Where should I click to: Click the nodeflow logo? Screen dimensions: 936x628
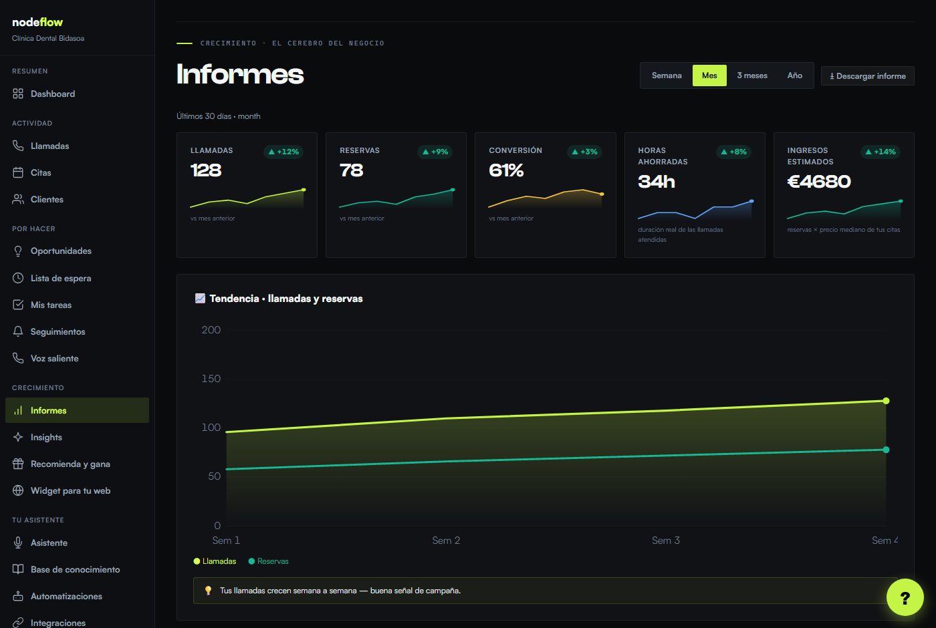point(37,22)
